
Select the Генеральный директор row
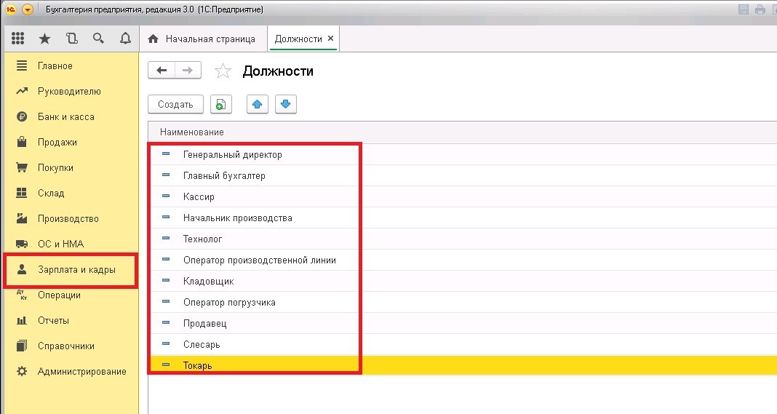point(462,155)
